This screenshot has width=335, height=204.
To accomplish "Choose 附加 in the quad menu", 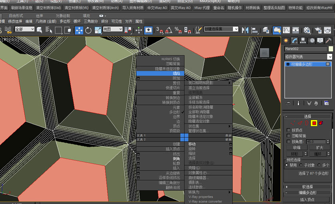I will coord(160,78).
